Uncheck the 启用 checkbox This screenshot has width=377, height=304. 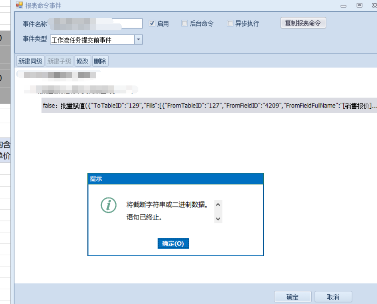point(152,23)
